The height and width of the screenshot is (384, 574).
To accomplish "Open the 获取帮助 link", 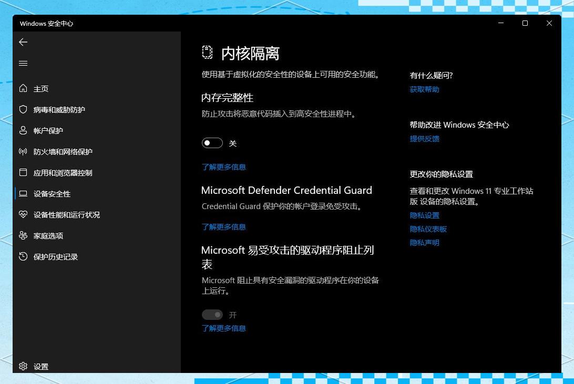I will point(424,89).
